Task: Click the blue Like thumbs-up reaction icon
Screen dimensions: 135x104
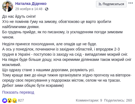Action: point(5,100)
